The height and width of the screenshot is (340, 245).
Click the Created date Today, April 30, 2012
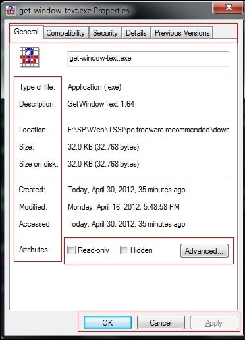[126, 190]
